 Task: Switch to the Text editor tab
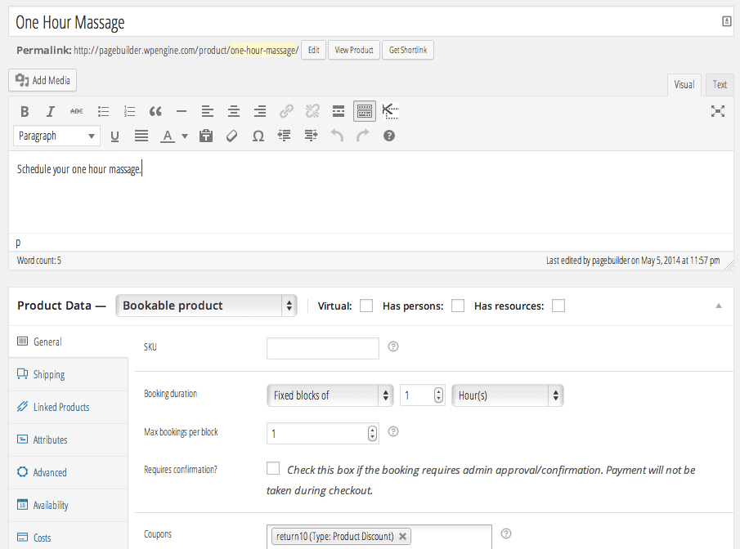720,84
